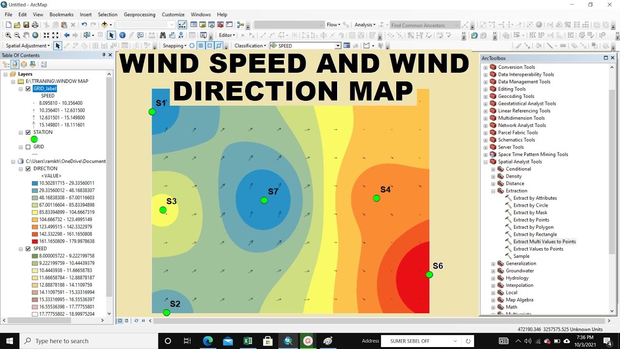Viewport: 620px width, 349px height.
Task: Click the red 161.1650809 DIRECTION swatch
Action: (x=35, y=241)
